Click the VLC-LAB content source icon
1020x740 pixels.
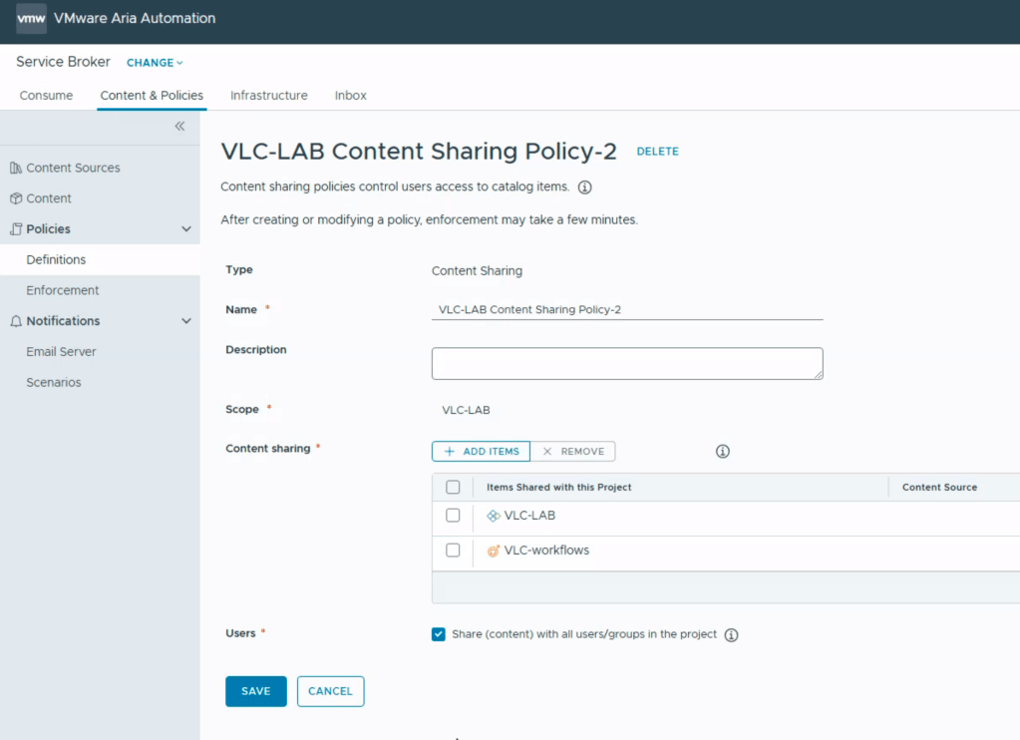tap(493, 516)
